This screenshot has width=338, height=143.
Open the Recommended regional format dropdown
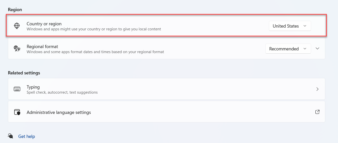coord(288,49)
